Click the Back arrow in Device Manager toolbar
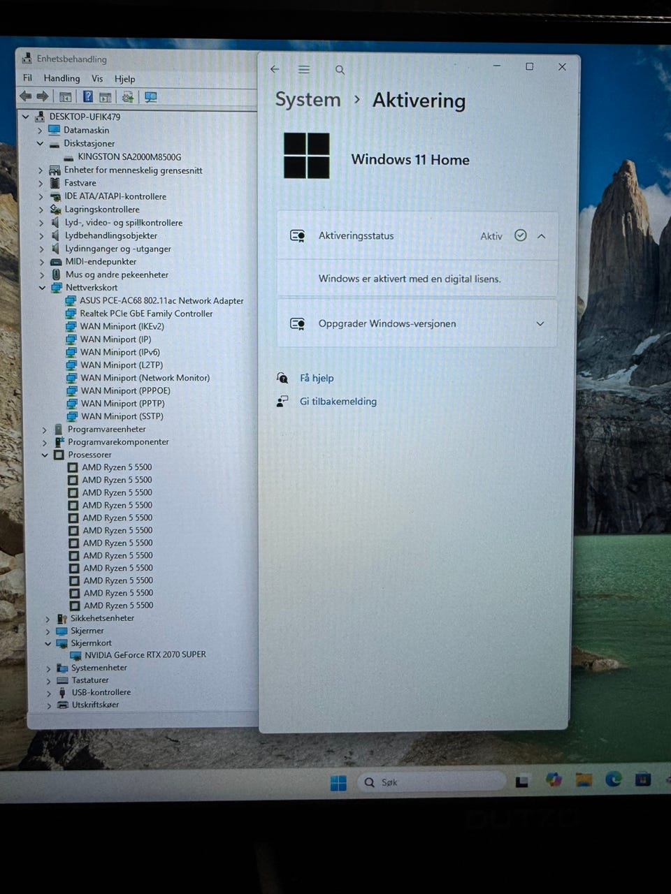The width and height of the screenshot is (671, 894). [26, 96]
